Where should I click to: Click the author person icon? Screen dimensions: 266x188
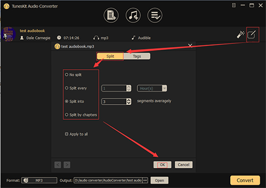(22, 38)
